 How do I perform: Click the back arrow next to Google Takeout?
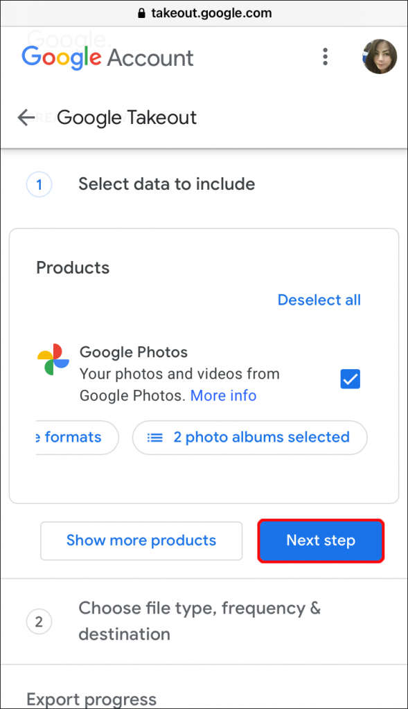26,118
